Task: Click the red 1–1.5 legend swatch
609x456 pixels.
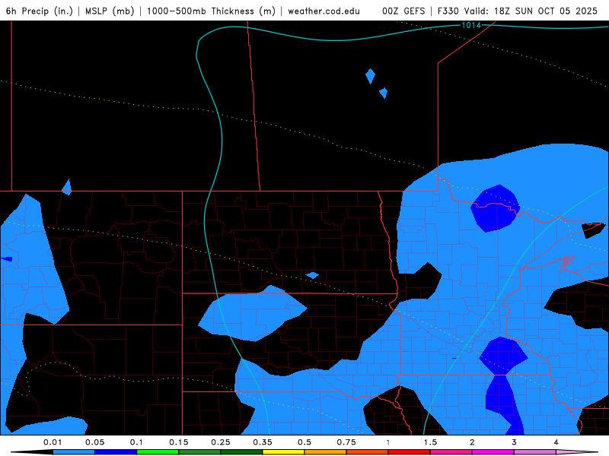Action: coord(410,452)
